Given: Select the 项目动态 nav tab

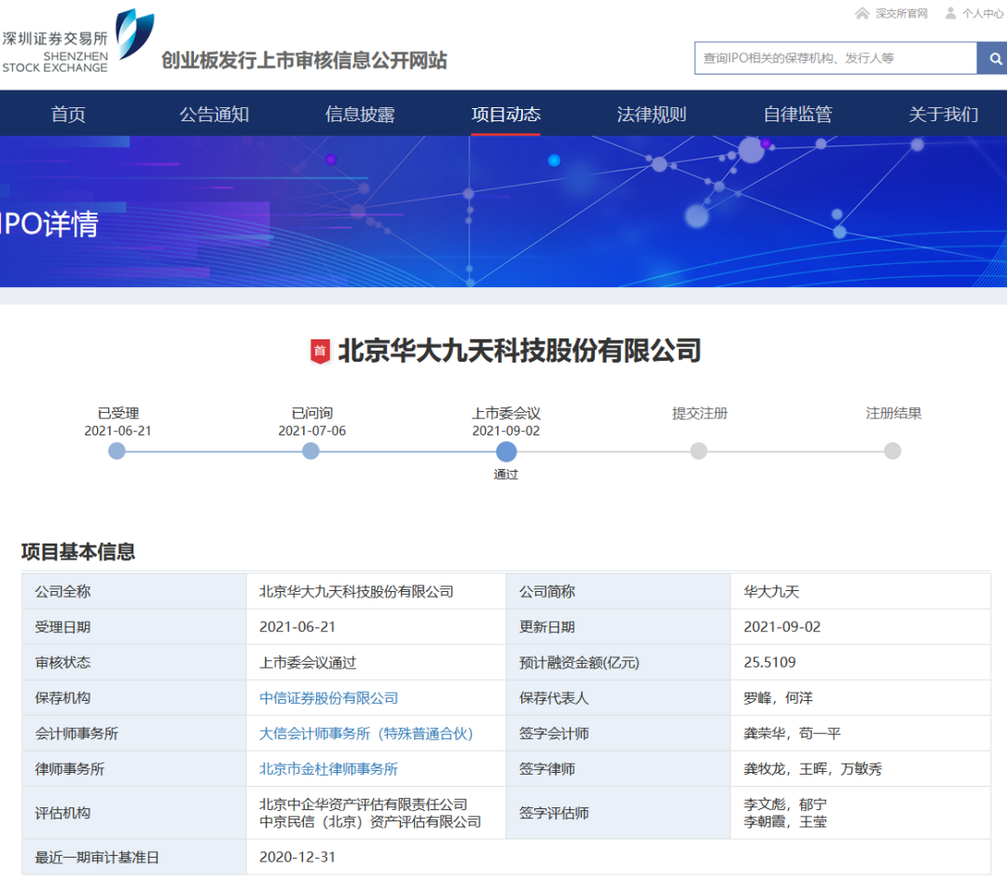Looking at the screenshot, I should pyautogui.click(x=505, y=115).
